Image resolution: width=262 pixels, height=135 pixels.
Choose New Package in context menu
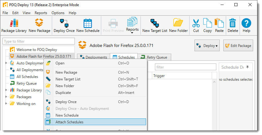[95, 72]
